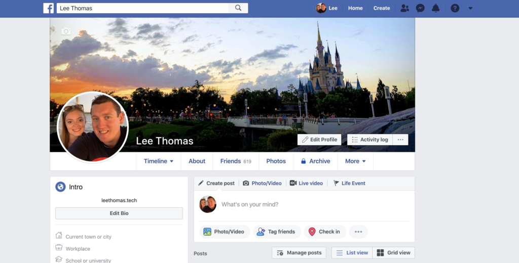519x263 pixels.
Task: Expand the account menu arrow in the top bar
Action: point(470,8)
